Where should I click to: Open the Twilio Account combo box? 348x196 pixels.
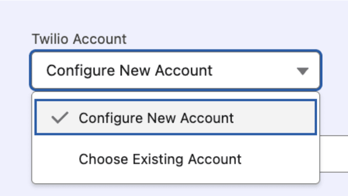click(175, 70)
